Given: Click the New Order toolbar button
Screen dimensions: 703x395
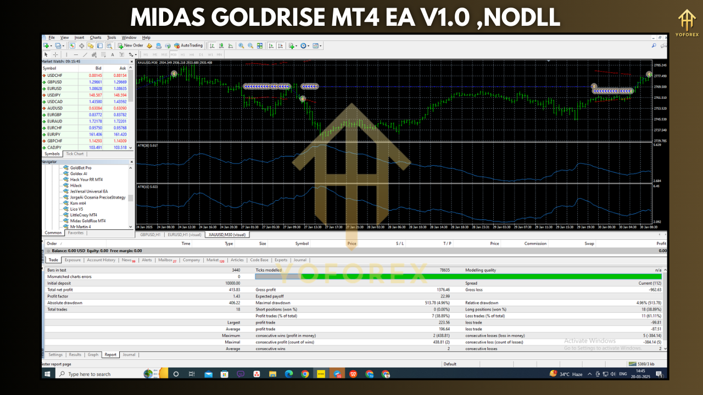Looking at the screenshot, I should (x=131, y=46).
